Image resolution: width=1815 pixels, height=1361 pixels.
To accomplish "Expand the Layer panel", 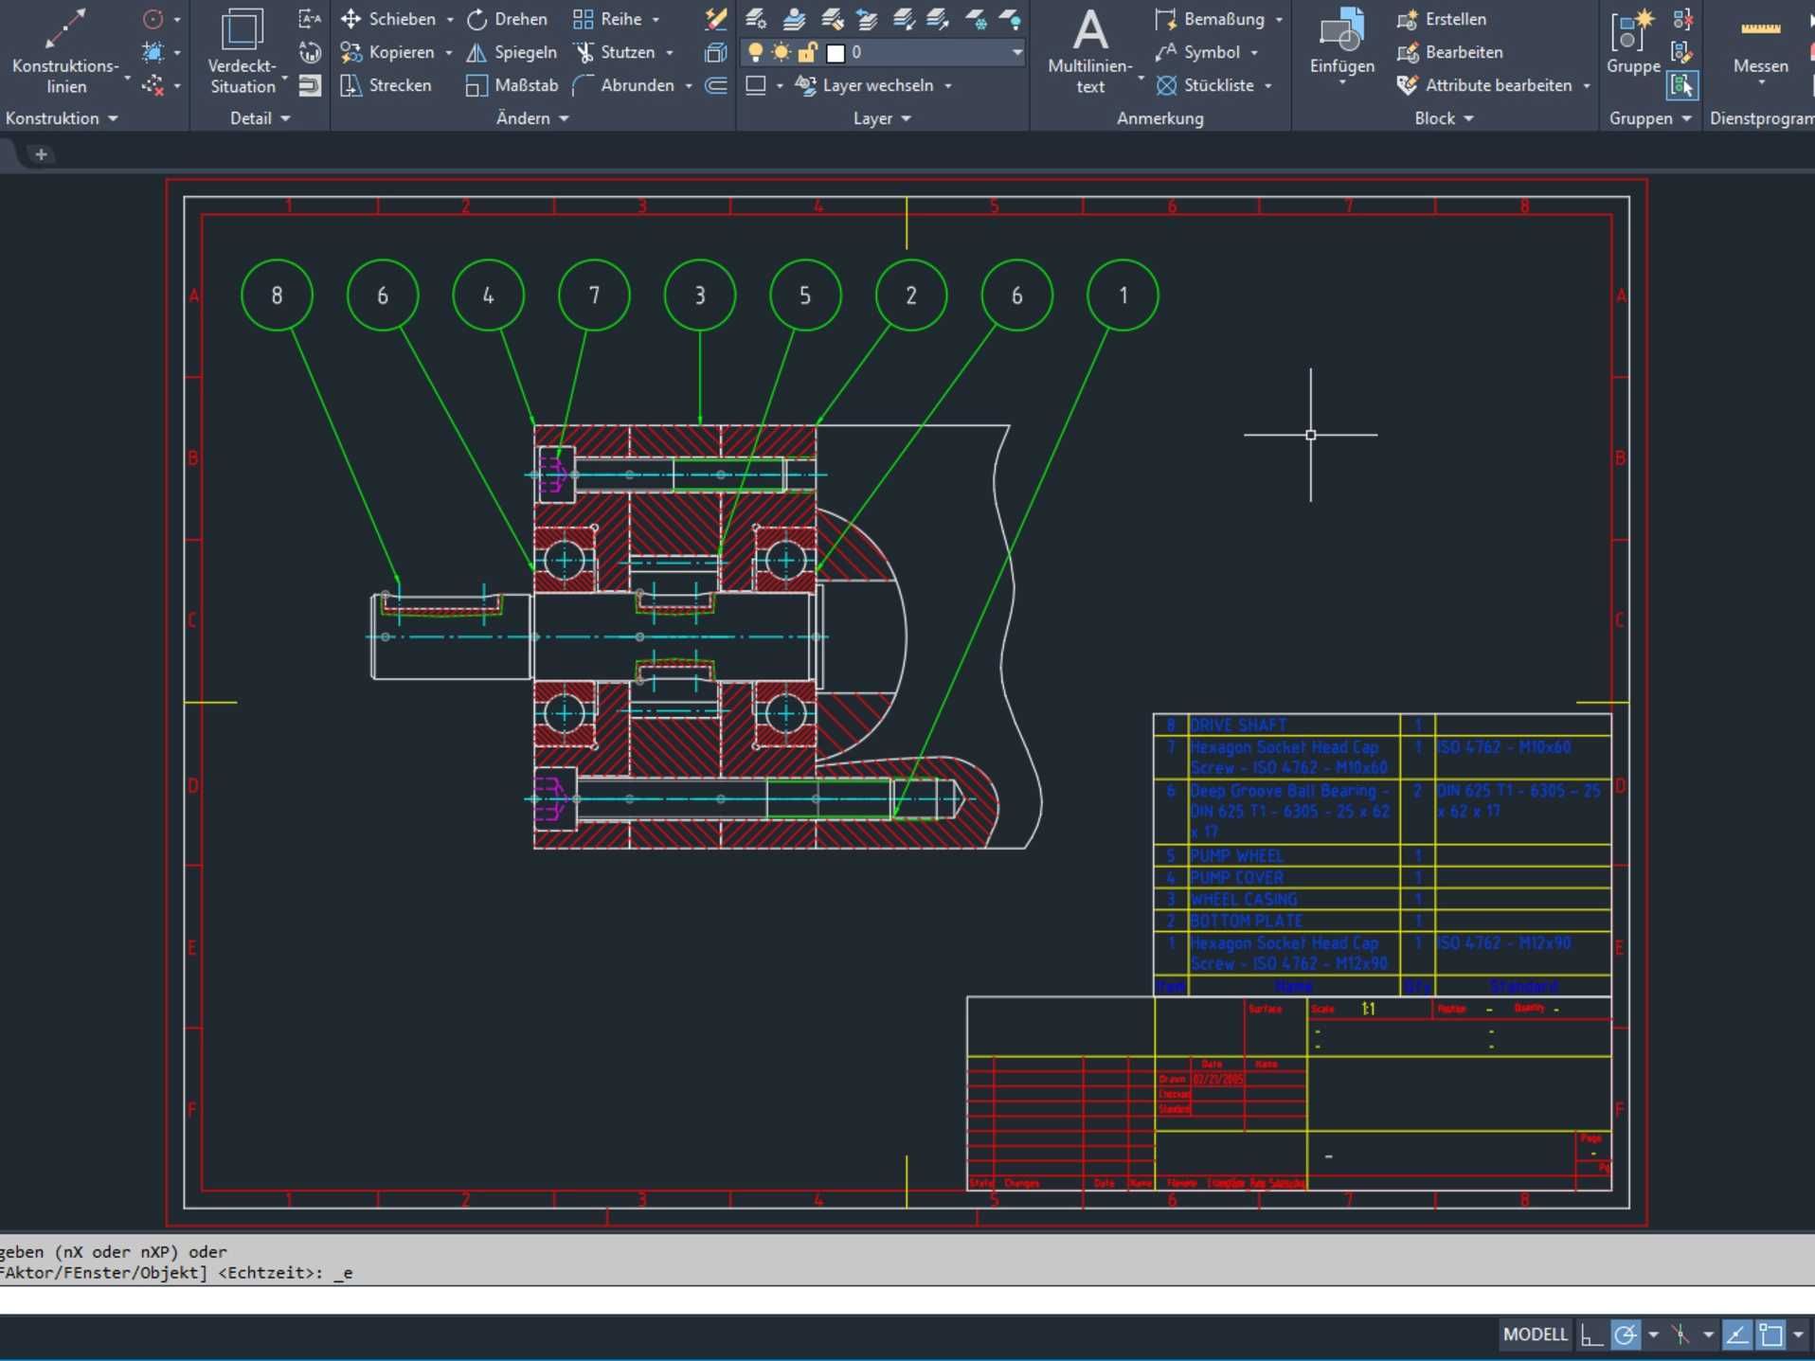I will click(881, 118).
